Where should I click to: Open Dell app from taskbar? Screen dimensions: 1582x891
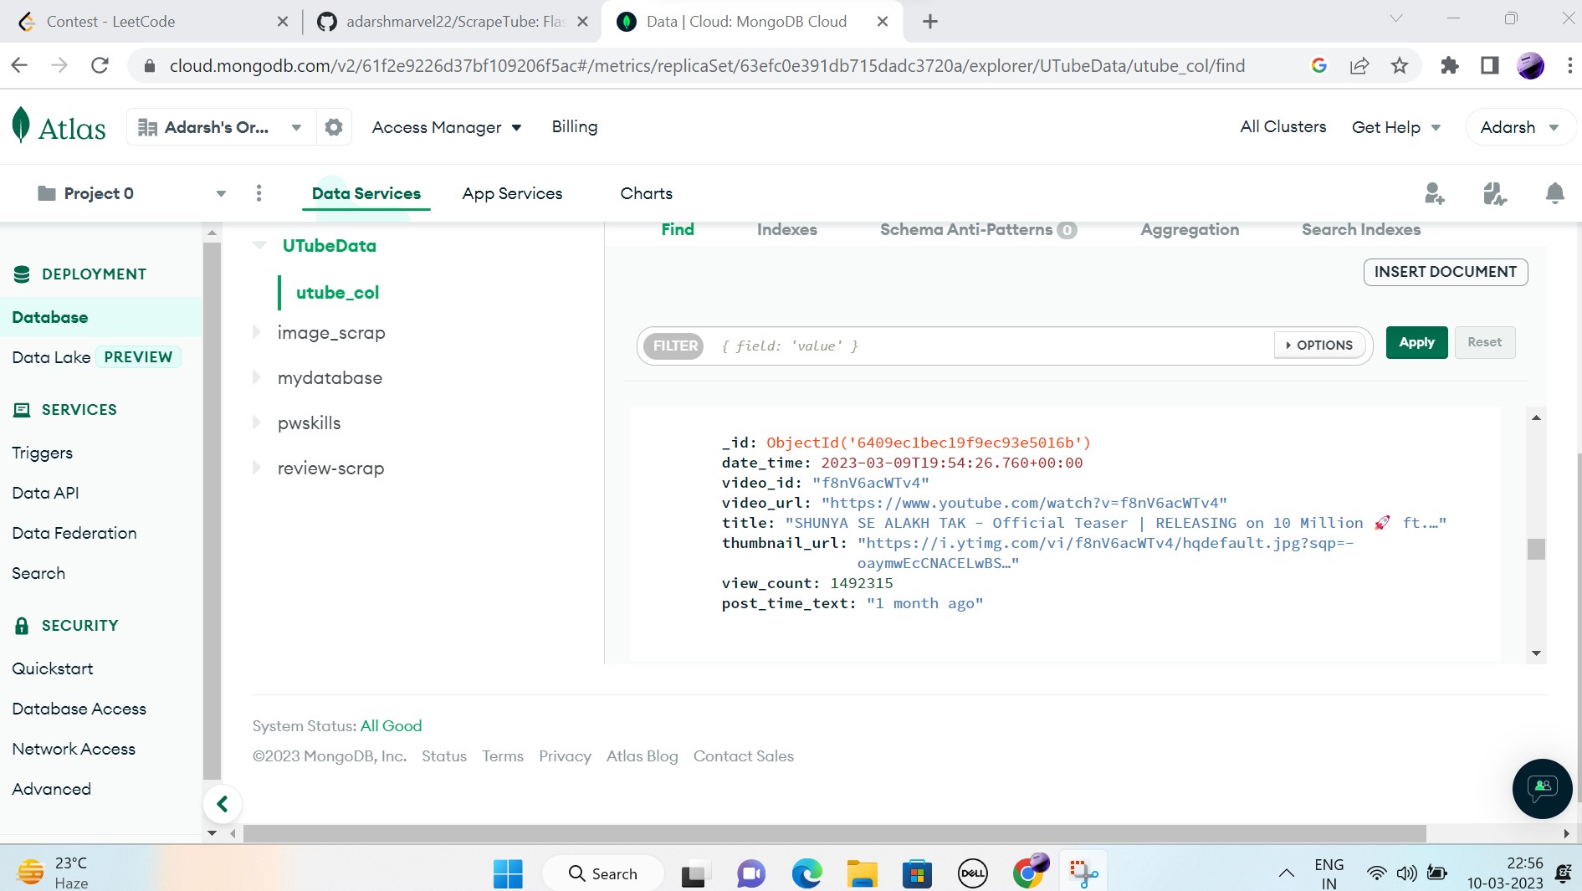click(x=972, y=873)
